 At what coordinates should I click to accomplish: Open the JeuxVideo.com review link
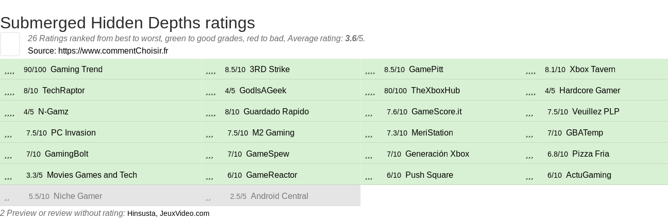click(185, 213)
